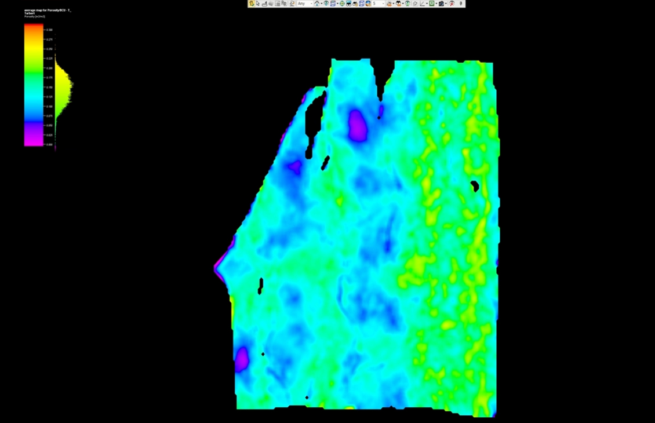Toggle the RR label tool
The image size is (655, 423).
pyautogui.click(x=285, y=4)
